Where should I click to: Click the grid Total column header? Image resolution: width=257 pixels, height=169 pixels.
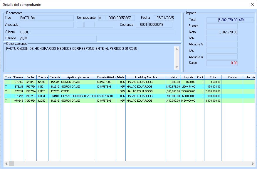click(x=213, y=77)
